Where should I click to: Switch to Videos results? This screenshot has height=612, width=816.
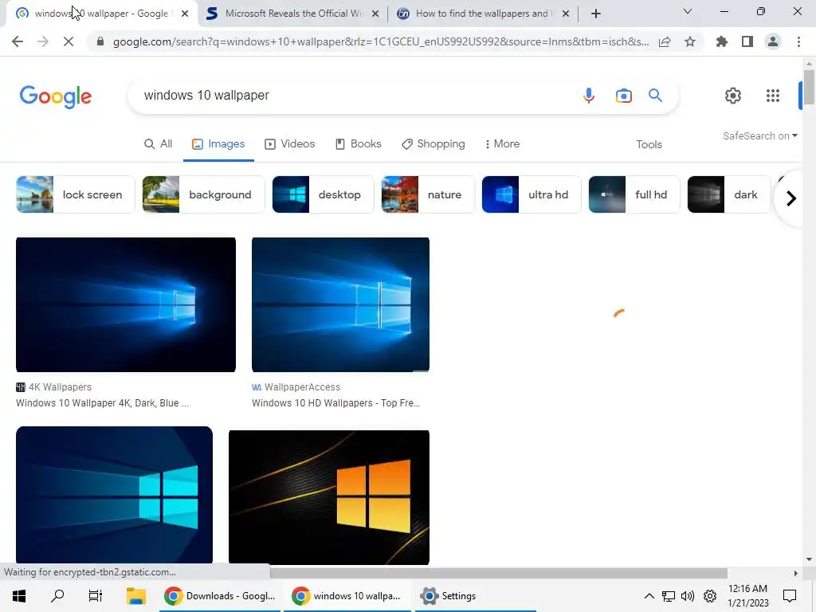290,144
